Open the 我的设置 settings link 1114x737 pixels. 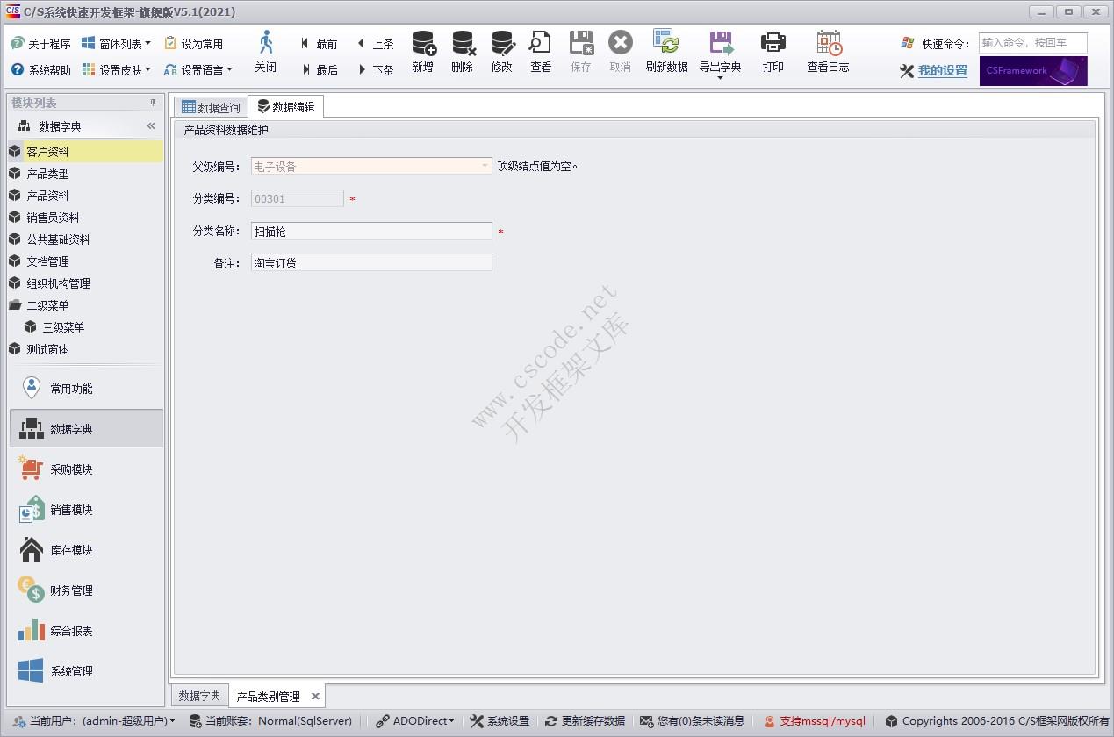point(940,71)
